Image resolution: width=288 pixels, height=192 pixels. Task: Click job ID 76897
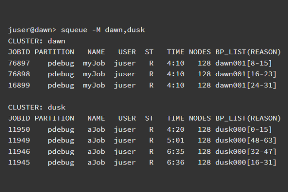[19, 63]
